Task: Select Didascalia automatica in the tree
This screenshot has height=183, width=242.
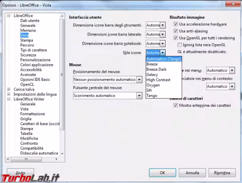Action: [39, 153]
